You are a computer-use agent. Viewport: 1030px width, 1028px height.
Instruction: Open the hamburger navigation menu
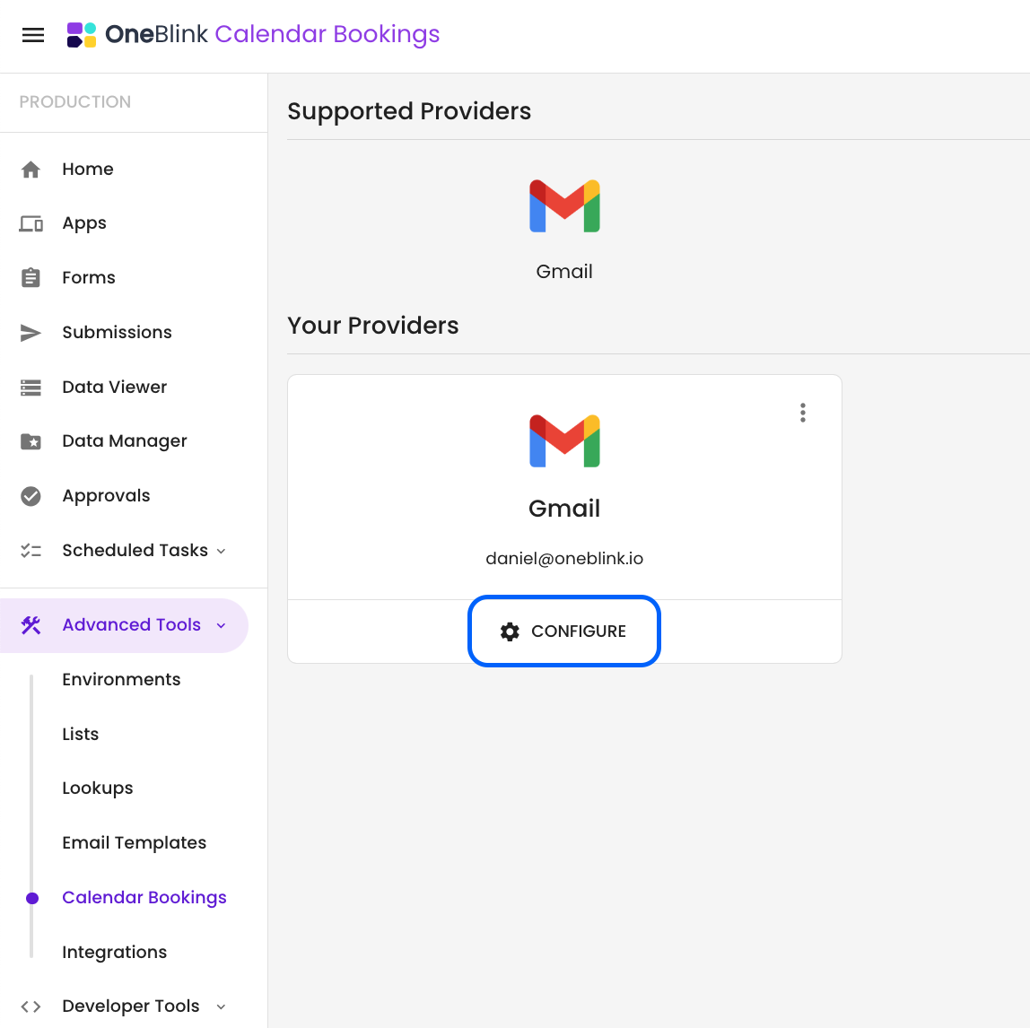coord(33,35)
